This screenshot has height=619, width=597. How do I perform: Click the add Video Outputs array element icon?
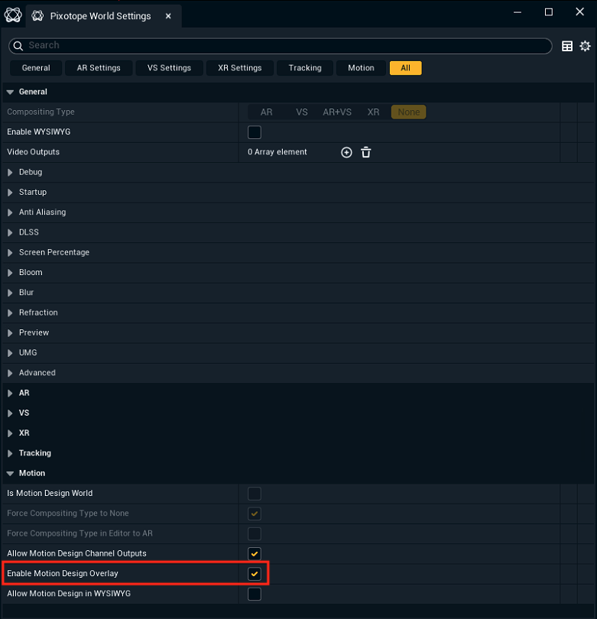[346, 152]
